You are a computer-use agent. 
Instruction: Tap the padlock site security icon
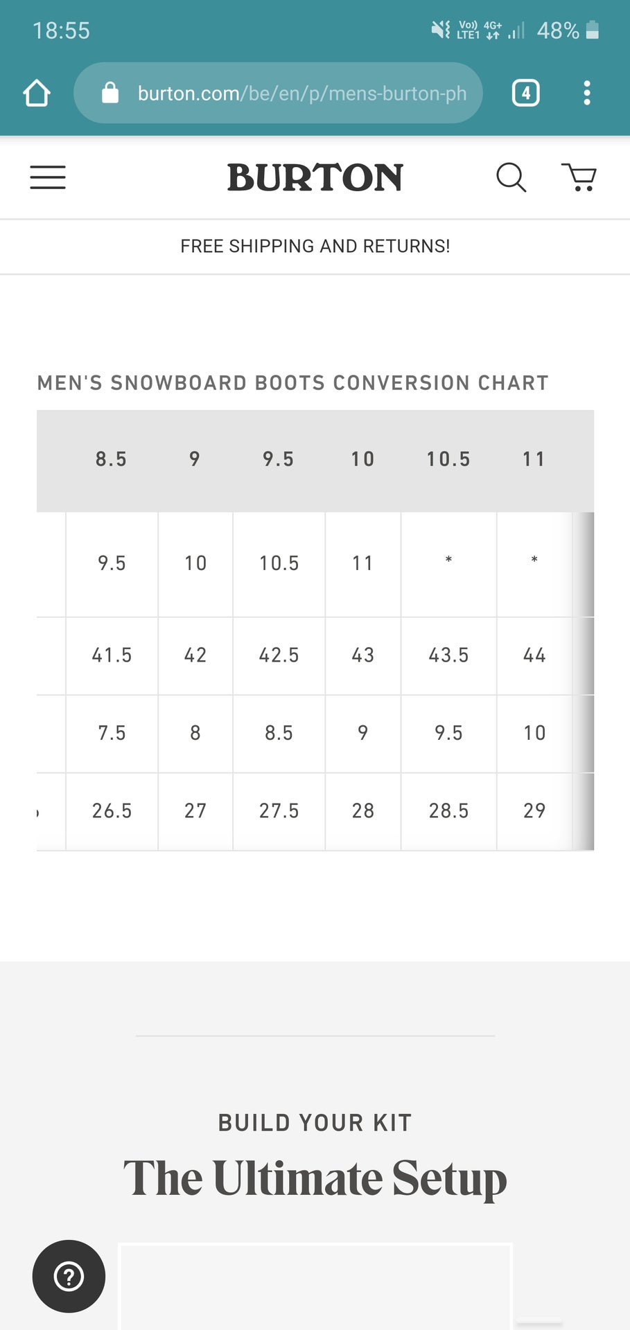point(110,93)
